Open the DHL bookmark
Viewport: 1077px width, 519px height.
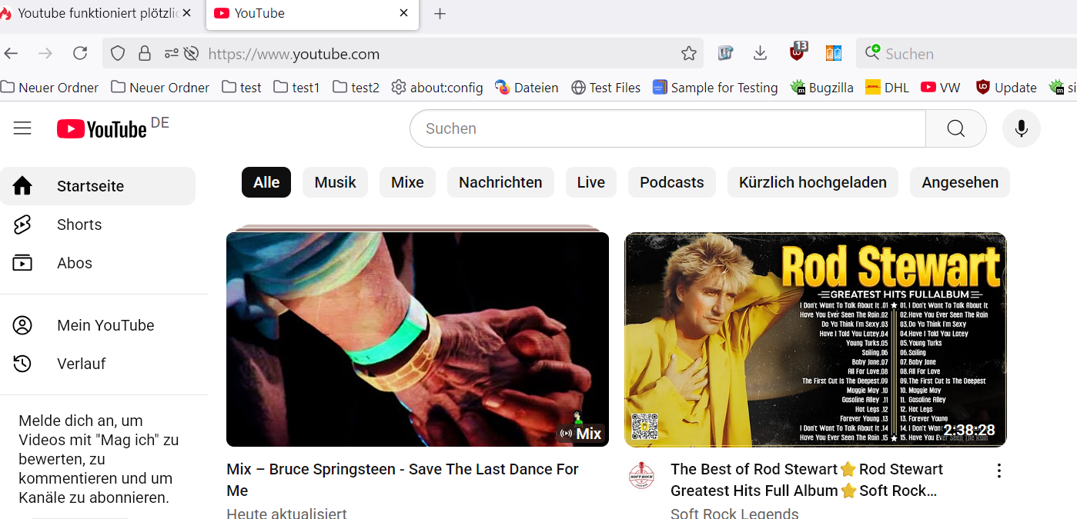[887, 88]
